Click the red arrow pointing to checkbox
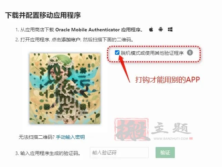 (124, 69)
